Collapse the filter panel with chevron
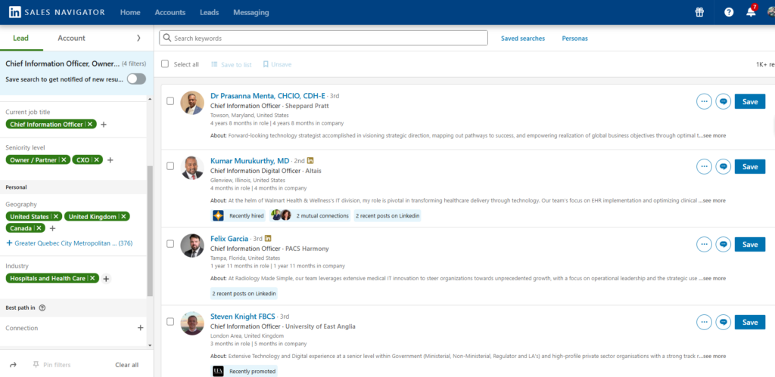Image resolution: width=775 pixels, height=377 pixels. point(139,38)
